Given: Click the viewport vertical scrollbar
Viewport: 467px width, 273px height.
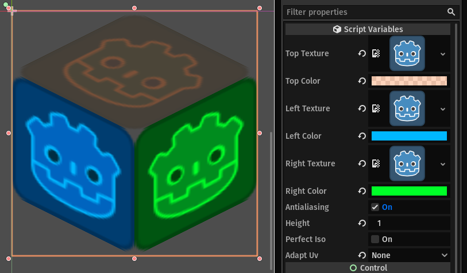Looking at the screenshot, I should (271, 201).
